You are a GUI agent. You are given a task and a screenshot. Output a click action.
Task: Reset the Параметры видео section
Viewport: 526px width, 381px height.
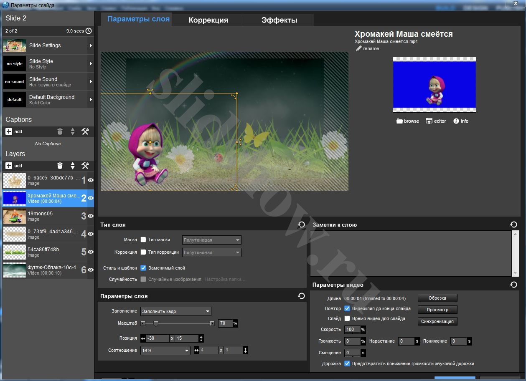pyautogui.click(x=514, y=285)
